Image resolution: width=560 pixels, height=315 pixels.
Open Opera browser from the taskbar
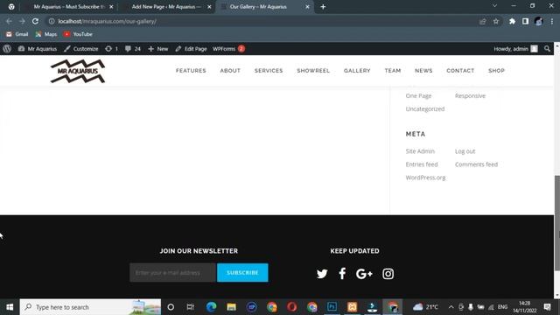click(291, 307)
